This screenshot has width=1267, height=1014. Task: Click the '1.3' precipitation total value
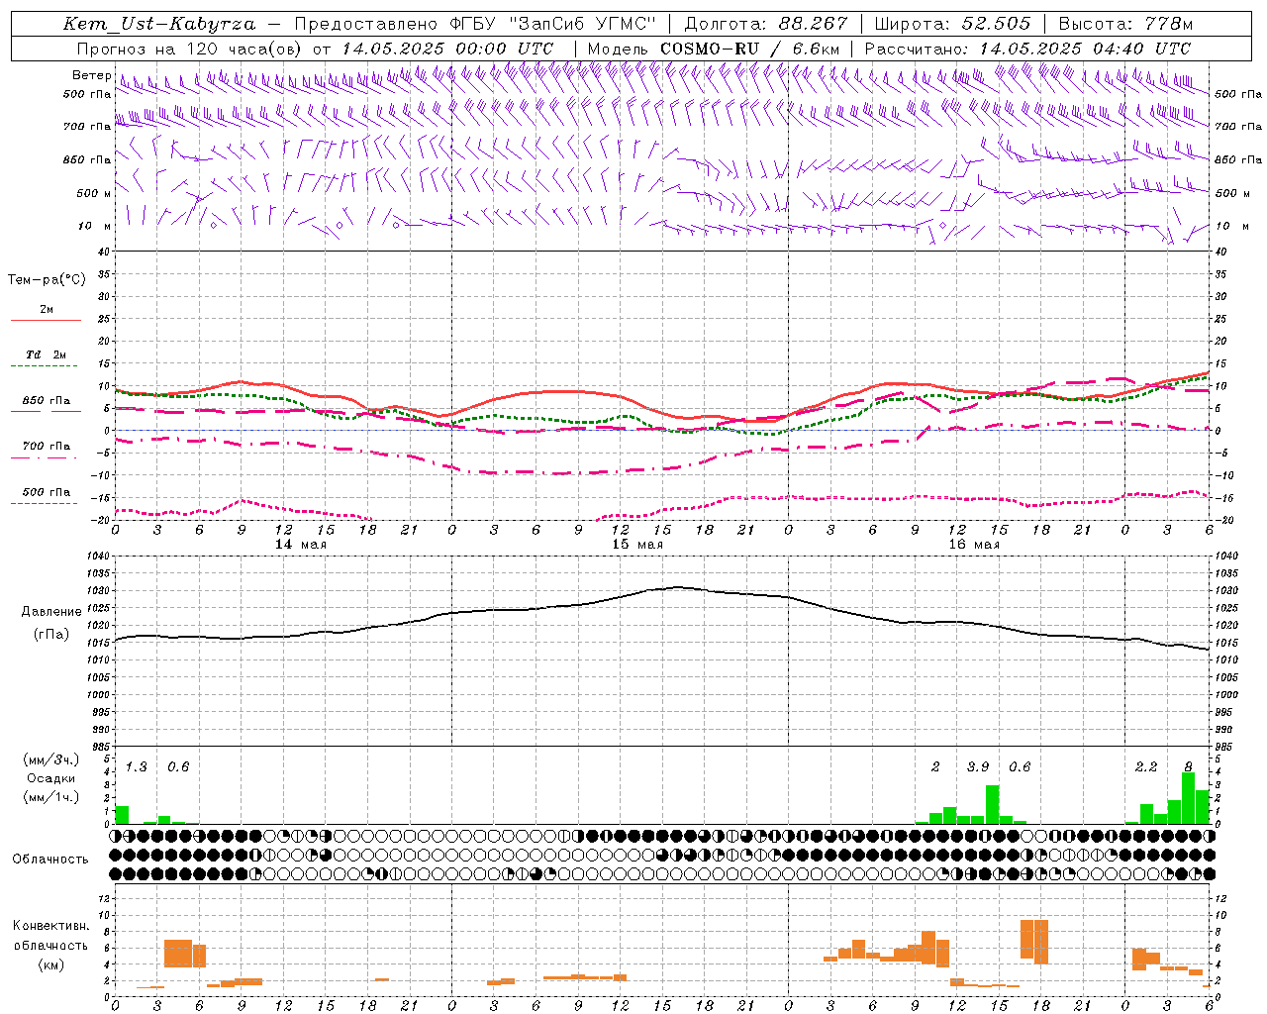pos(137,767)
